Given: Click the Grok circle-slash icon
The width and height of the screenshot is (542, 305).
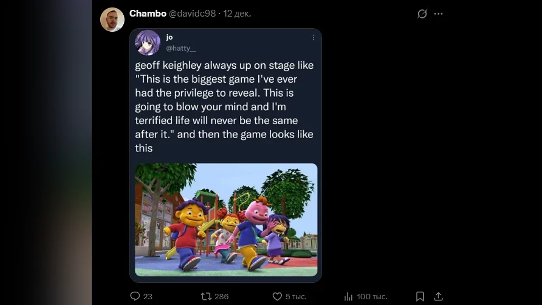Looking at the screenshot, I should click(422, 14).
